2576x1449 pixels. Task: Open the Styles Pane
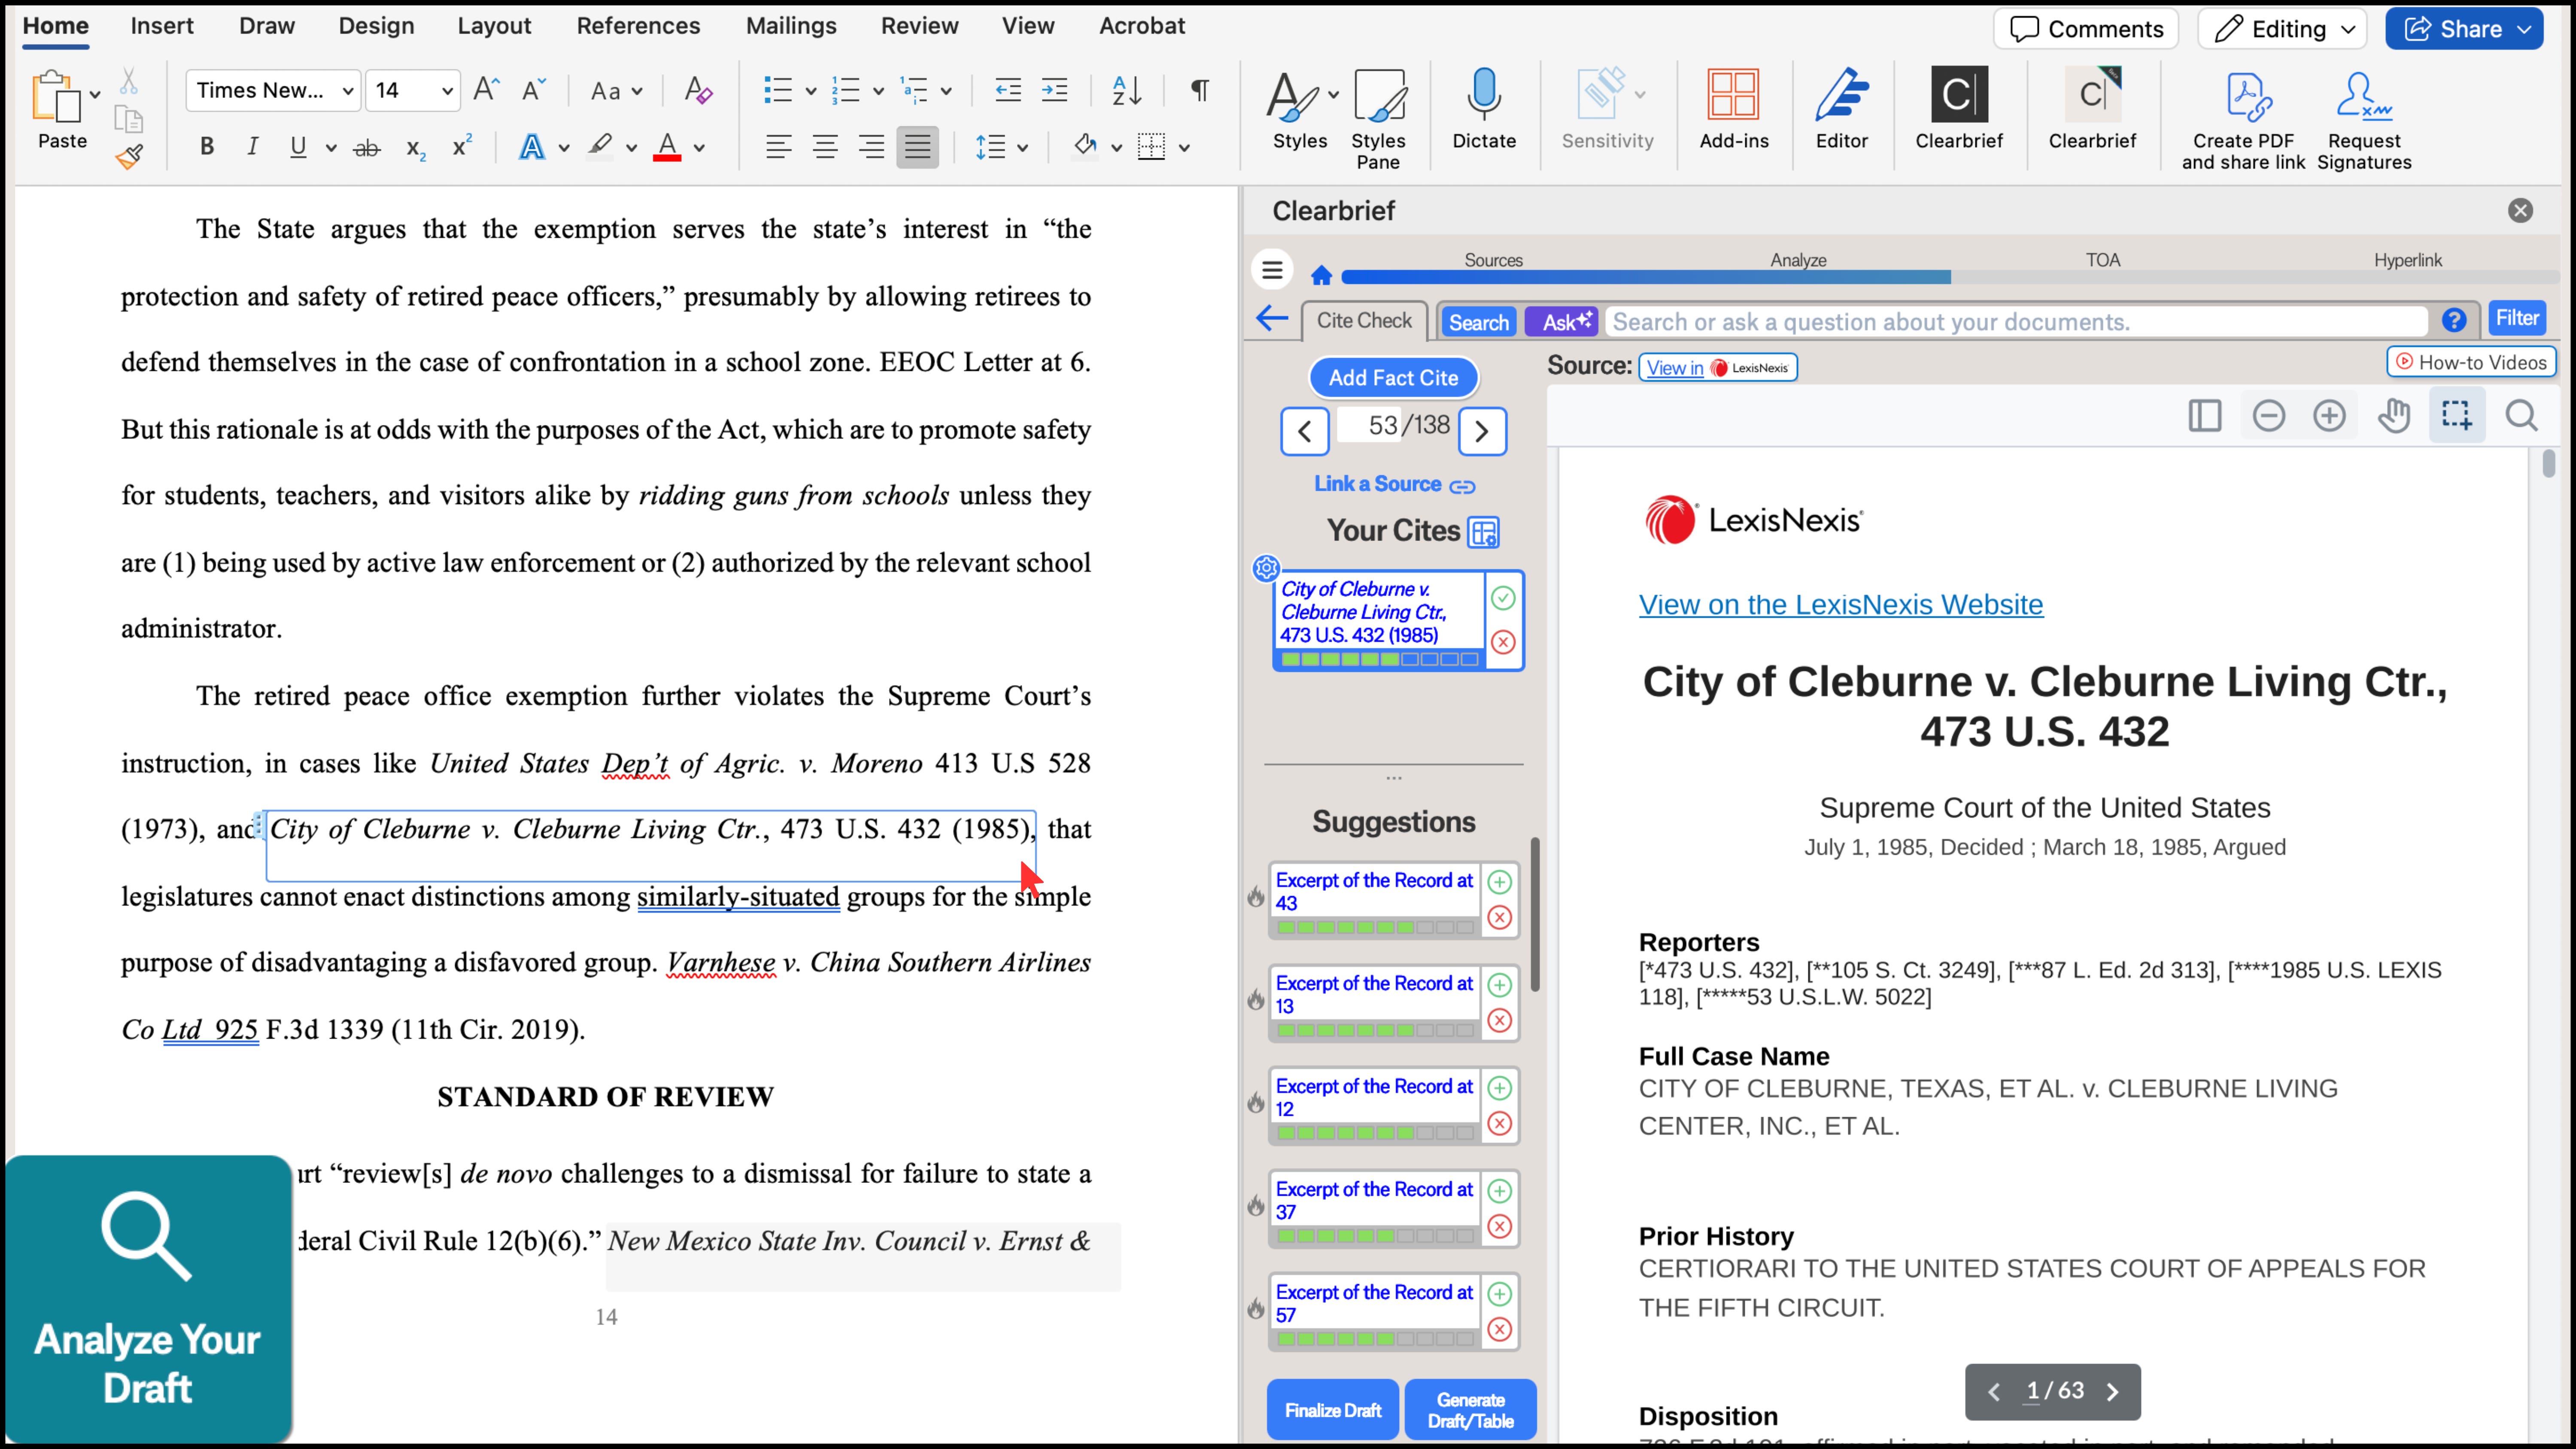coord(1378,118)
